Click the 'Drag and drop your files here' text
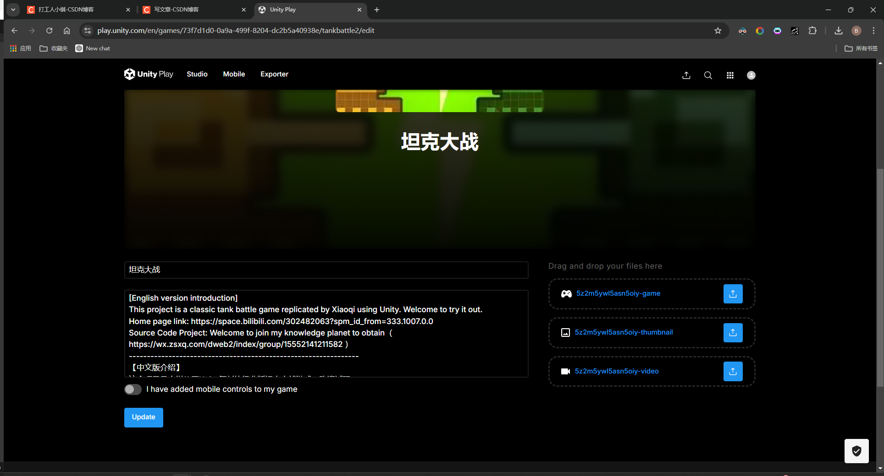Viewport: 884px width, 476px height. click(x=605, y=266)
